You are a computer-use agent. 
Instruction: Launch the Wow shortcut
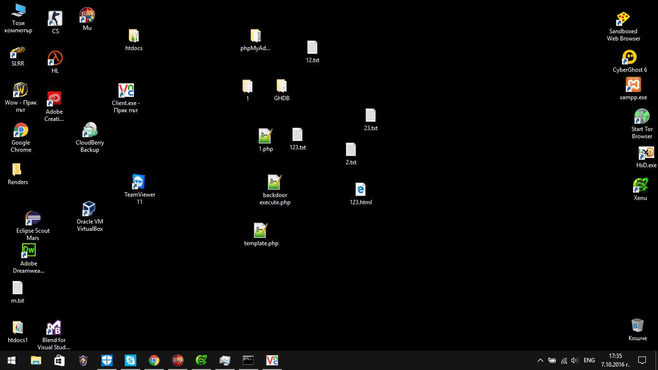click(x=21, y=97)
